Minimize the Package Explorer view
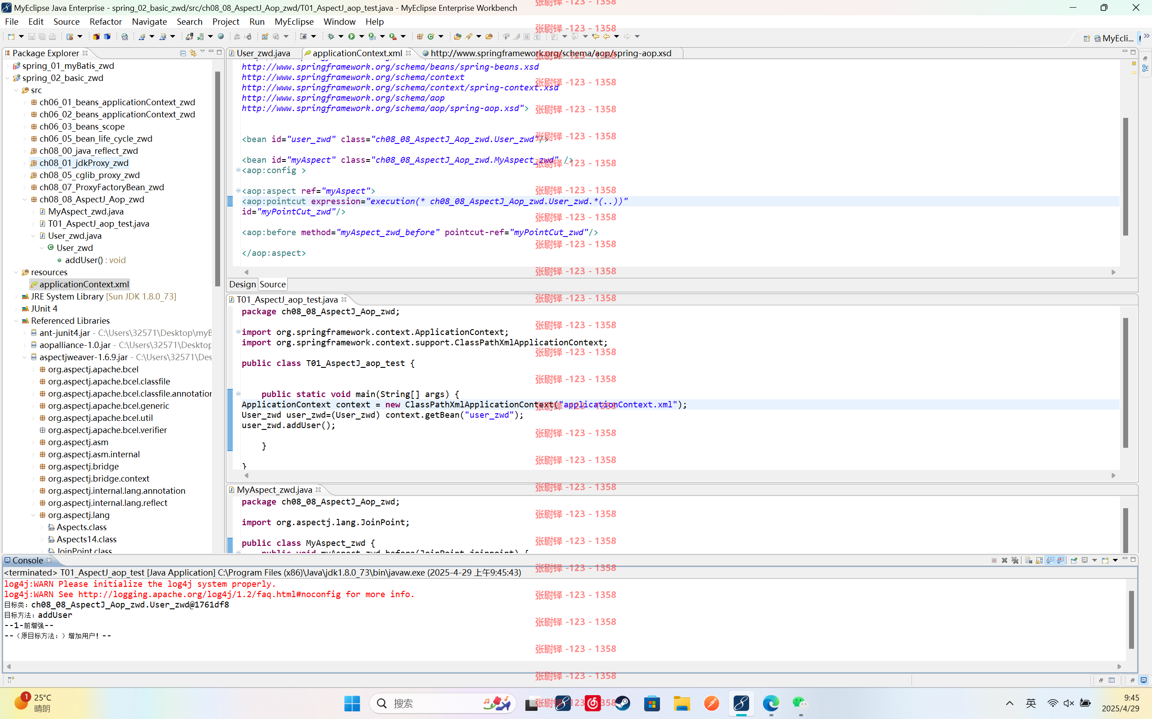 211,52
